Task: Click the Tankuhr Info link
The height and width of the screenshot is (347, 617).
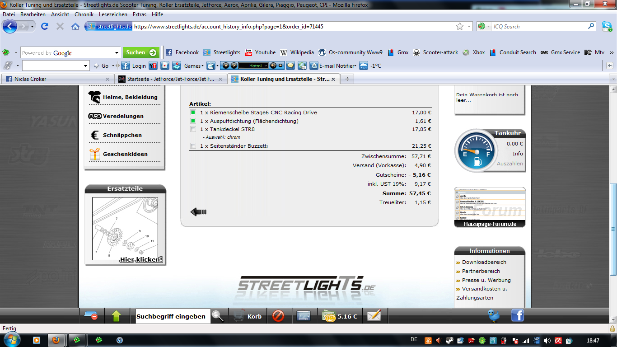Action: (x=518, y=154)
